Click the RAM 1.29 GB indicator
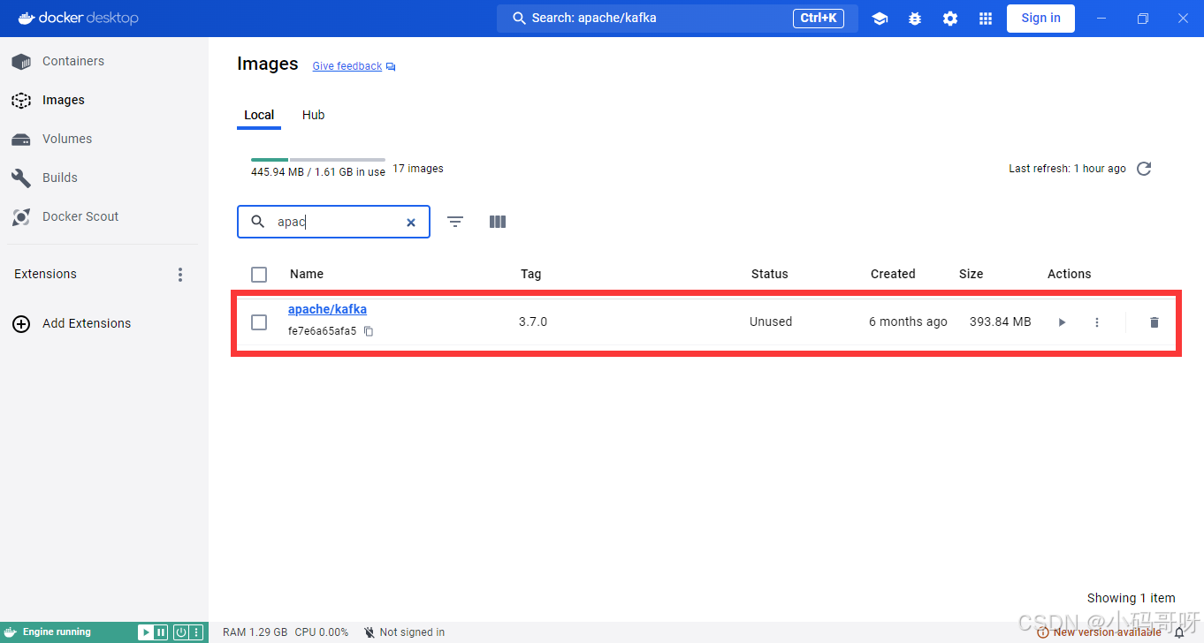The width and height of the screenshot is (1204, 643). click(x=255, y=632)
